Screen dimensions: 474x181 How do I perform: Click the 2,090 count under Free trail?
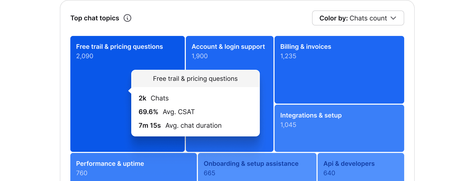(85, 56)
